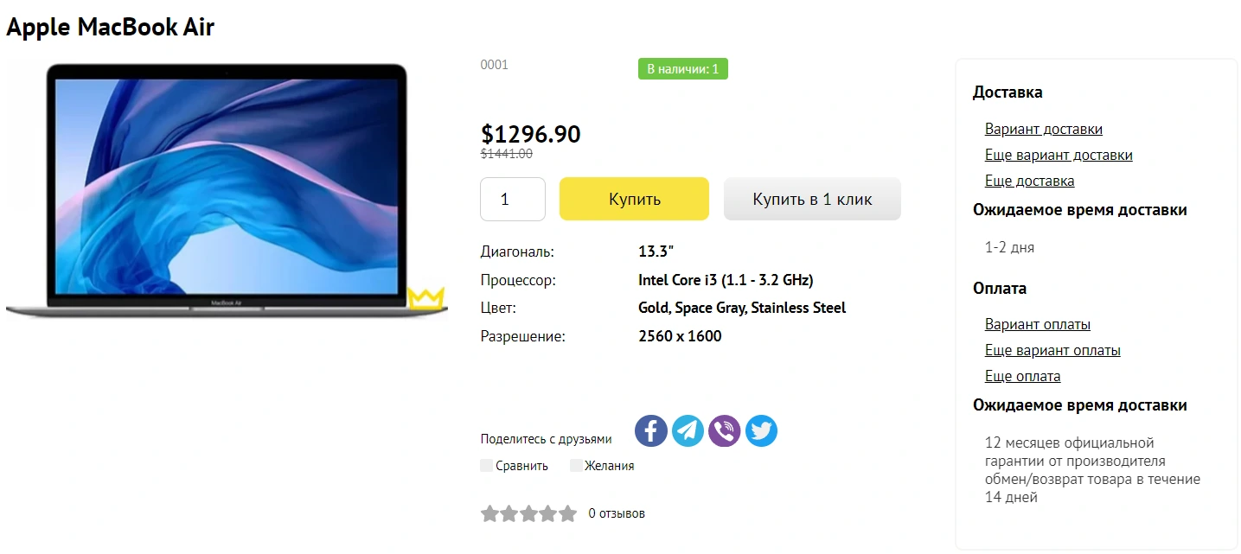This screenshot has width=1241, height=554.
Task: Open the Еще вариант доставки link
Action: [1059, 156]
